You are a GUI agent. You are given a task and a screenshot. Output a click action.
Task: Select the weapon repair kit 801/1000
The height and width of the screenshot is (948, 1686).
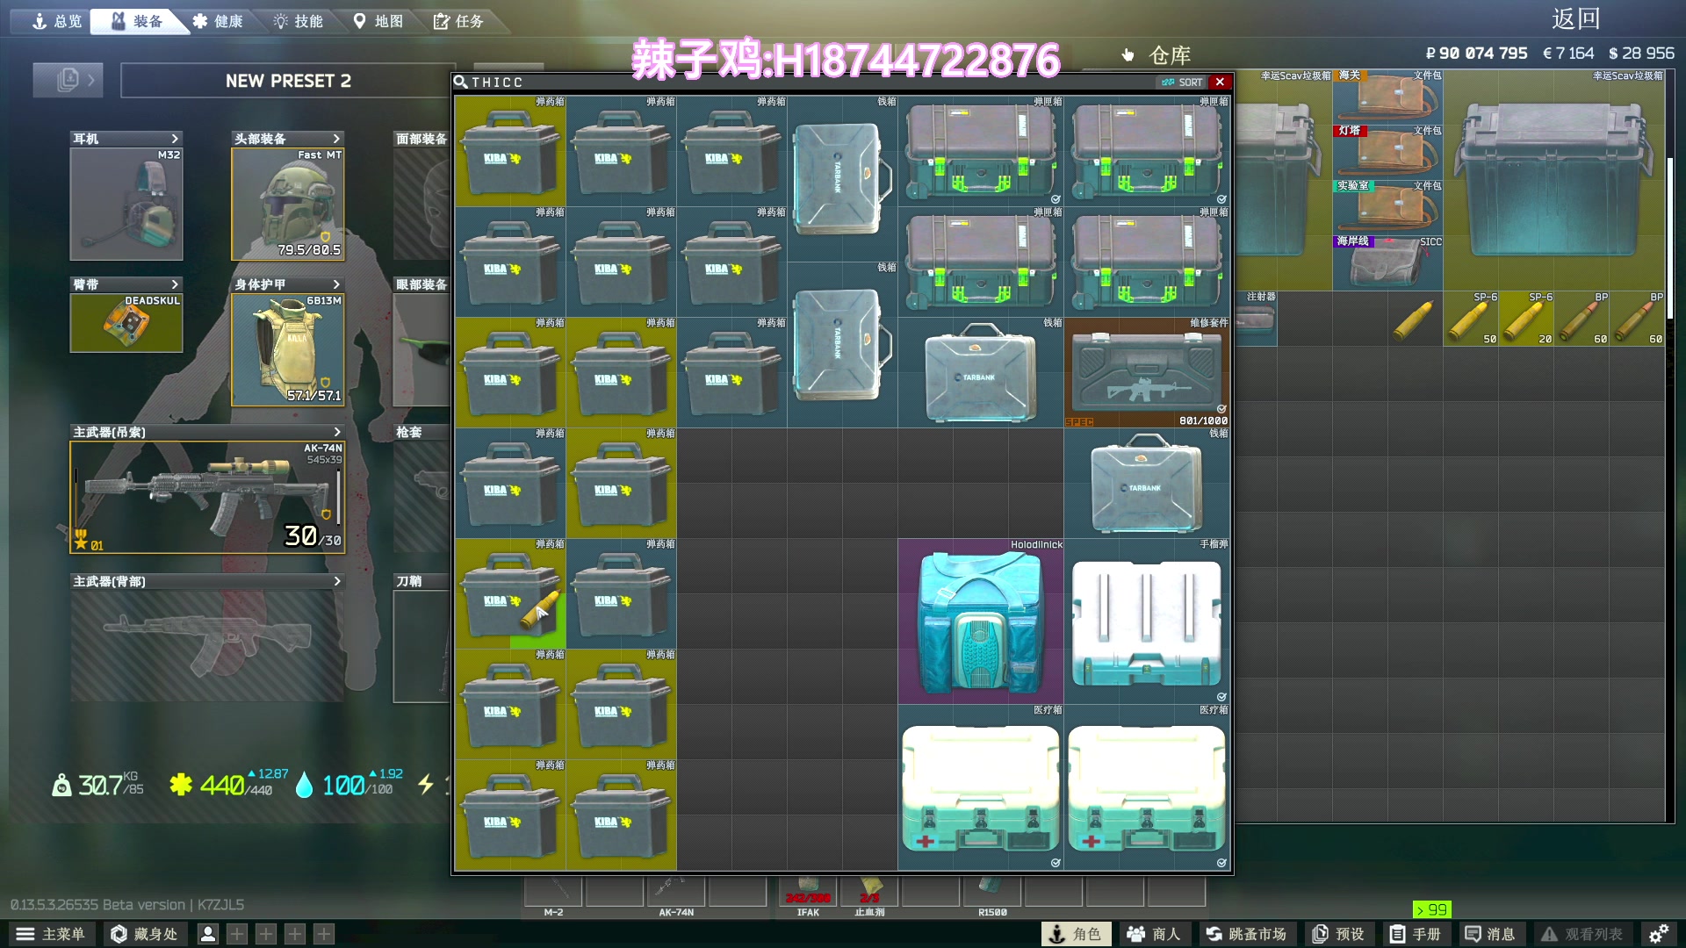[x=1147, y=372]
